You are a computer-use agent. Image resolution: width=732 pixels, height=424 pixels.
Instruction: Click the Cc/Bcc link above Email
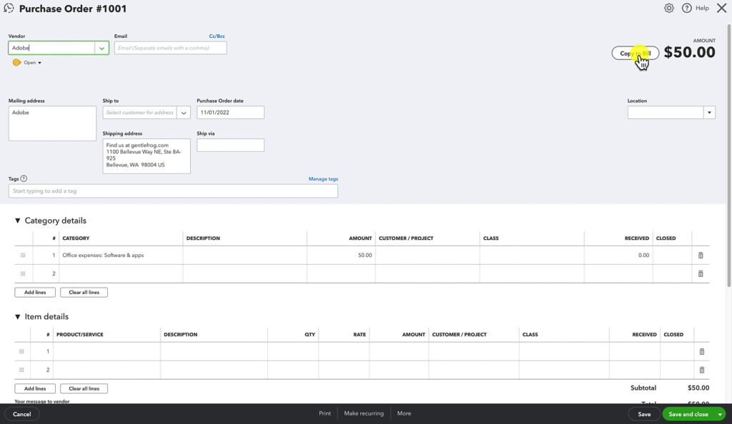[x=216, y=36]
